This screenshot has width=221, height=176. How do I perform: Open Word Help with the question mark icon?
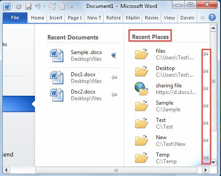coord(212,18)
